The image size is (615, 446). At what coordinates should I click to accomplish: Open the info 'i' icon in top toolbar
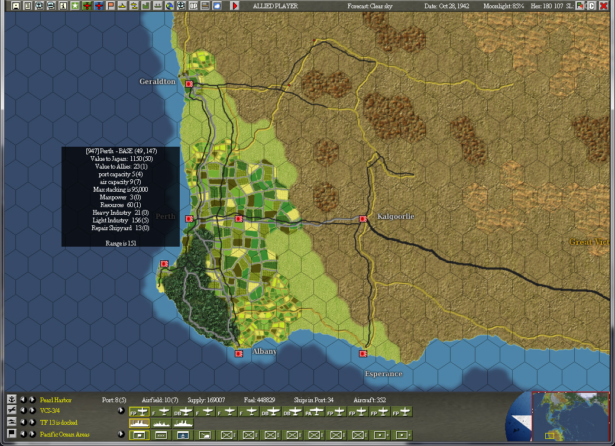click(63, 6)
